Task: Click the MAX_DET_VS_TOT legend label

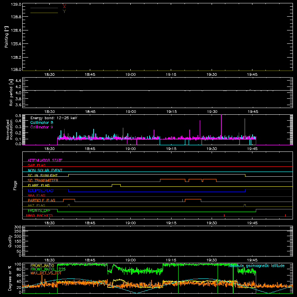Action: tap(46, 273)
